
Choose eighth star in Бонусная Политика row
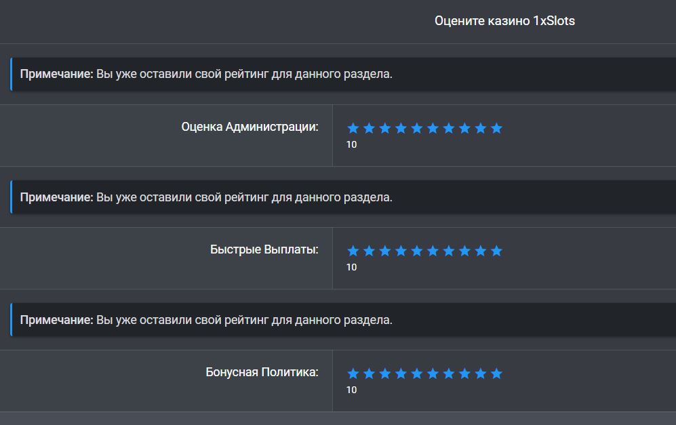[x=464, y=373]
